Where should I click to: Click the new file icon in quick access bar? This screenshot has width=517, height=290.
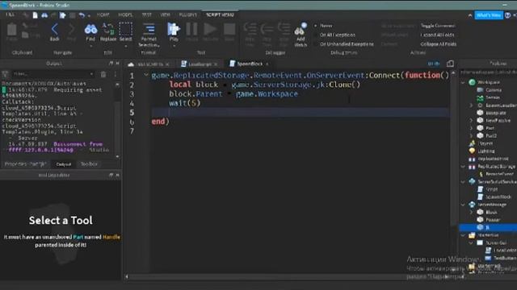click(35, 15)
